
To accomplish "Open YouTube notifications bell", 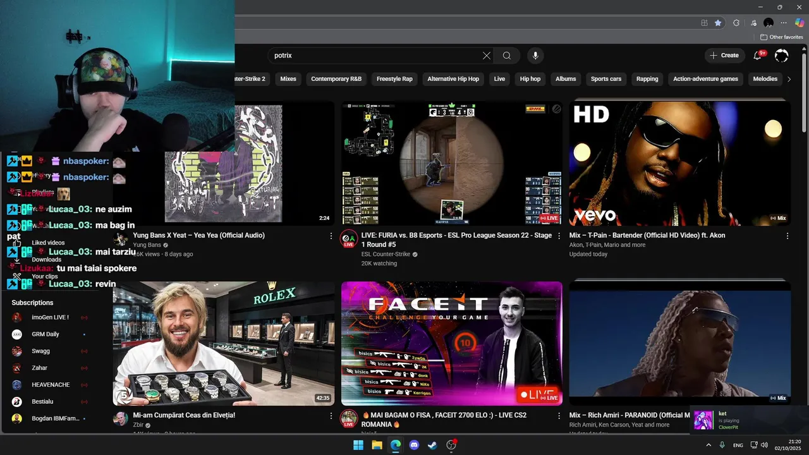I will click(758, 56).
